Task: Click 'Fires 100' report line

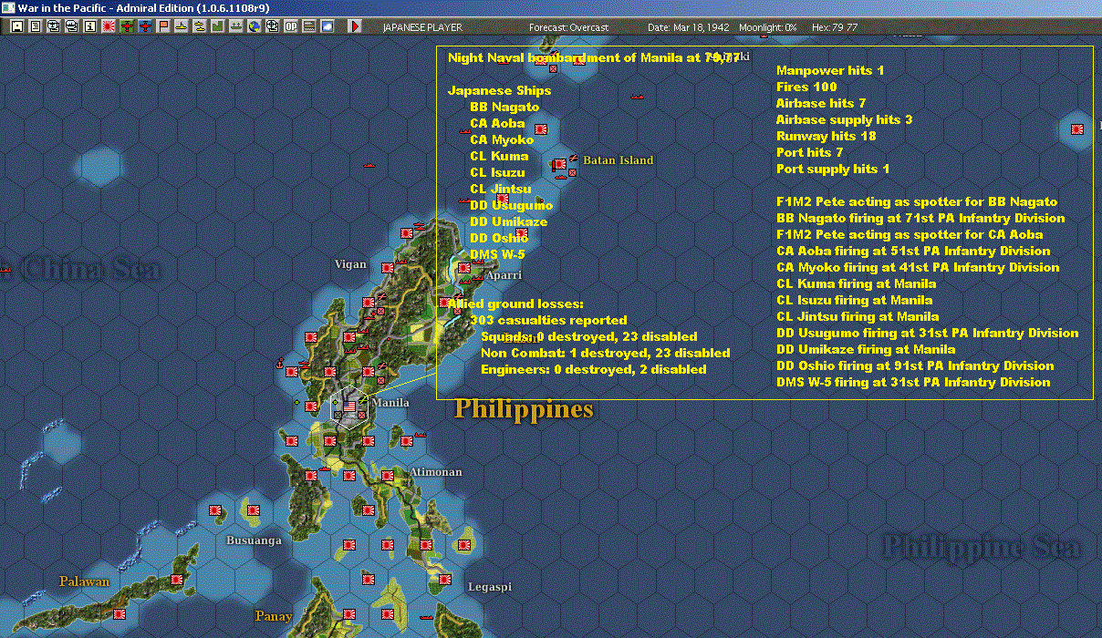Action: coord(806,87)
